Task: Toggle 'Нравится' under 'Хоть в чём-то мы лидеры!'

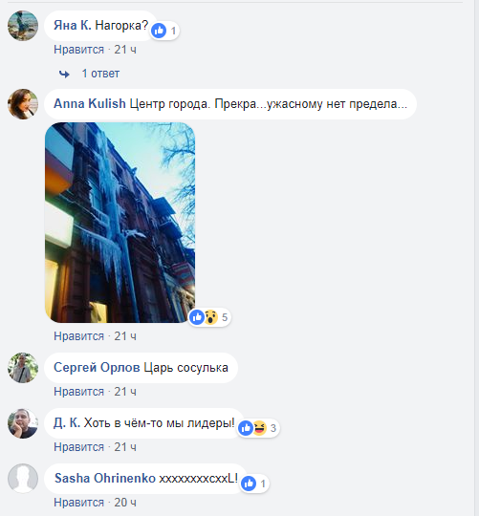Action: click(78, 447)
